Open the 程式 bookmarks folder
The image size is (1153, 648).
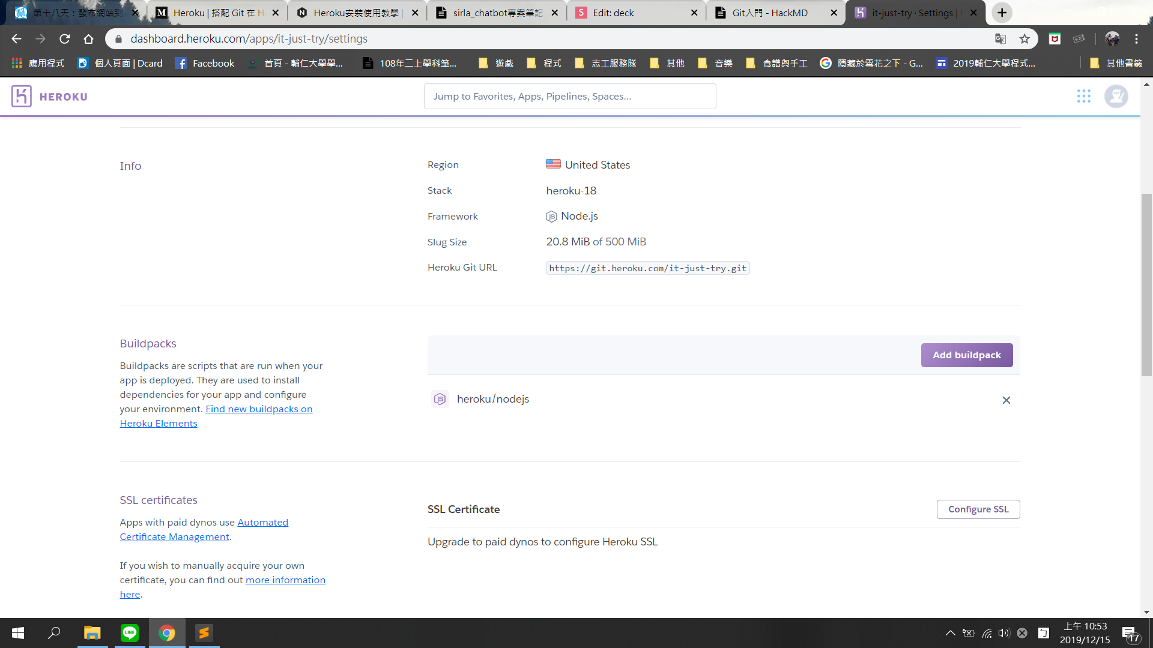[x=545, y=64]
